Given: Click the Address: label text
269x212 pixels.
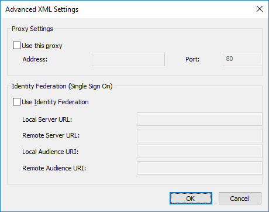Looking at the screenshot, I should 35,59.
